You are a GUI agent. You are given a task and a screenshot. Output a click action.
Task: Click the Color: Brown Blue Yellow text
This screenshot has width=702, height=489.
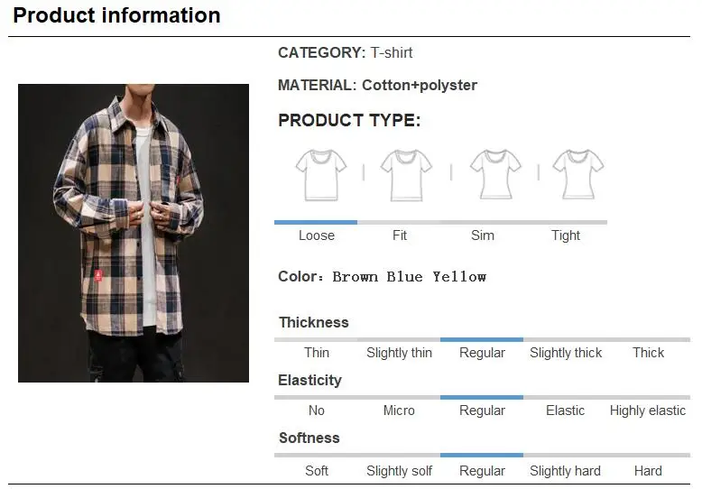pyautogui.click(x=382, y=277)
